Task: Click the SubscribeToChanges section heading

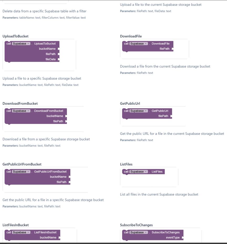Action: 136,225
